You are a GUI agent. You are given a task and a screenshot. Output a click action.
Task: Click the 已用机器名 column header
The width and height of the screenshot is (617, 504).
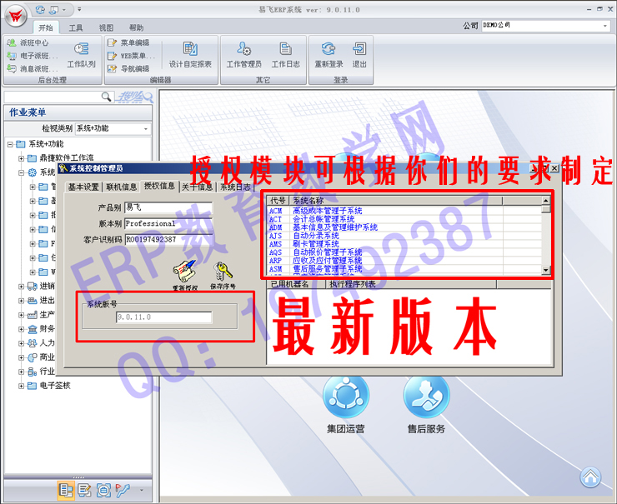[297, 284]
